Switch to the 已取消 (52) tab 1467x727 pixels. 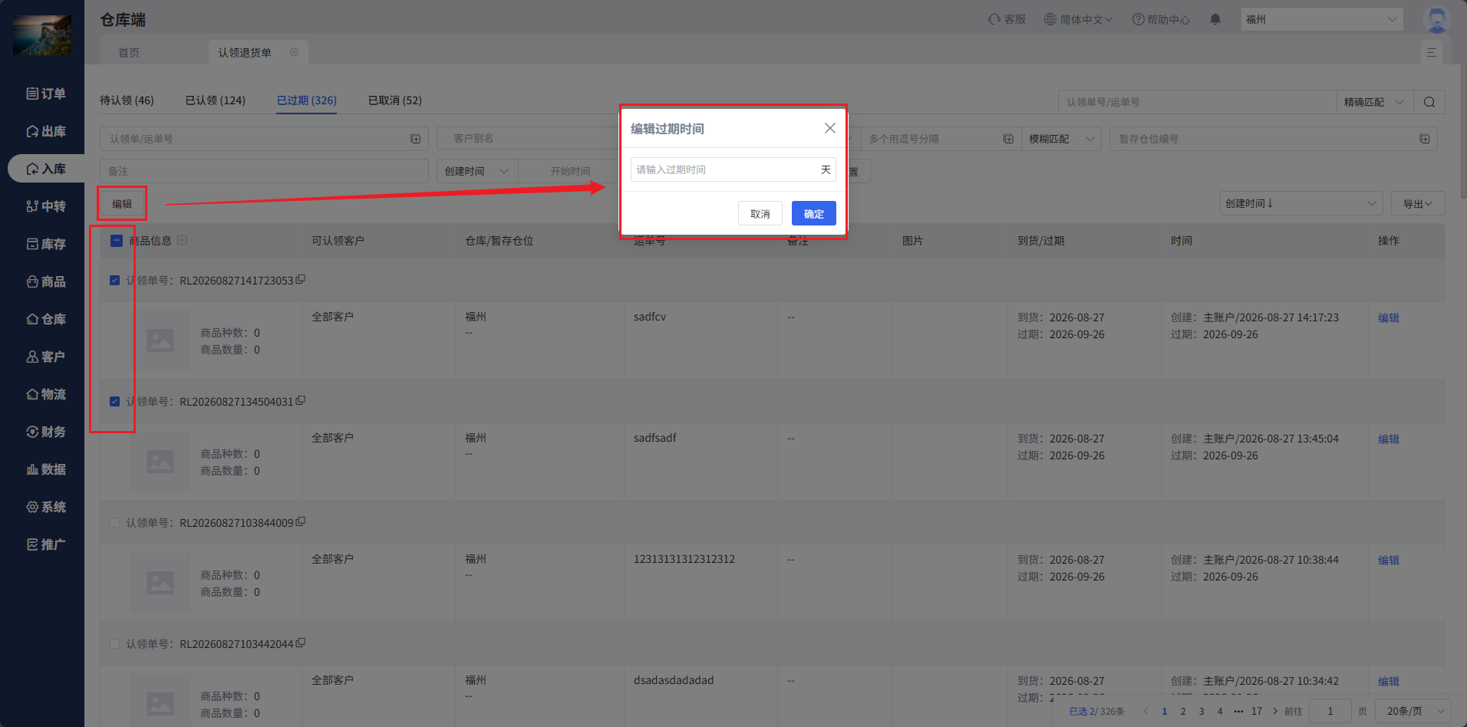(395, 100)
